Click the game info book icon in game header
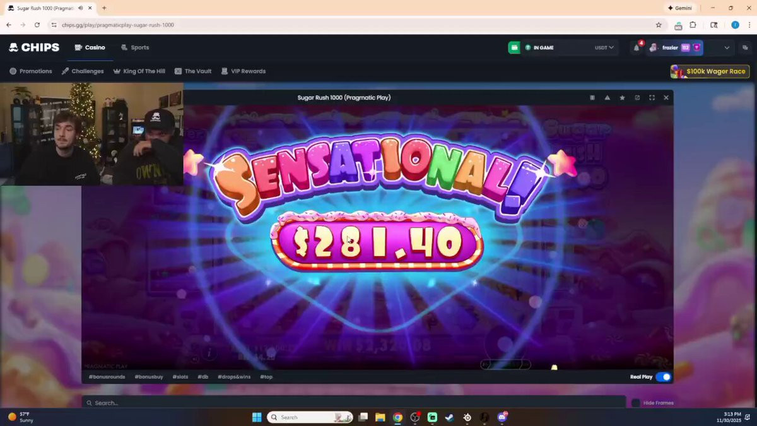Image resolution: width=757 pixels, height=426 pixels. pyautogui.click(x=592, y=98)
